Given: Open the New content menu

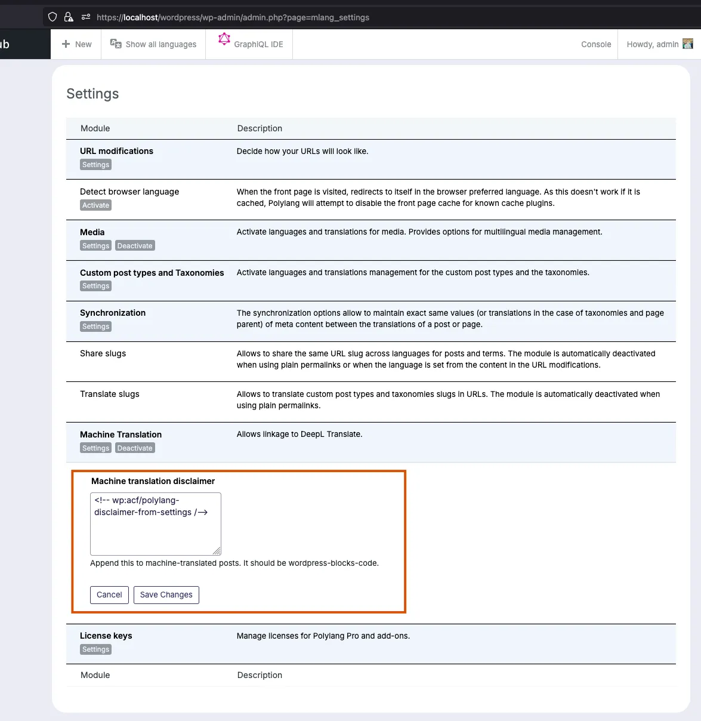Looking at the screenshot, I should pyautogui.click(x=76, y=44).
